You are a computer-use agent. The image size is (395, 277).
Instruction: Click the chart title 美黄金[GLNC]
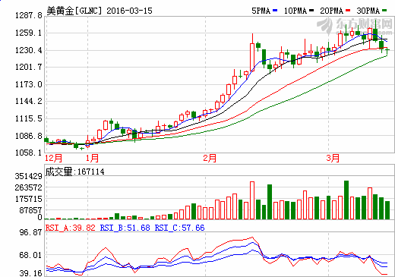[74, 11]
